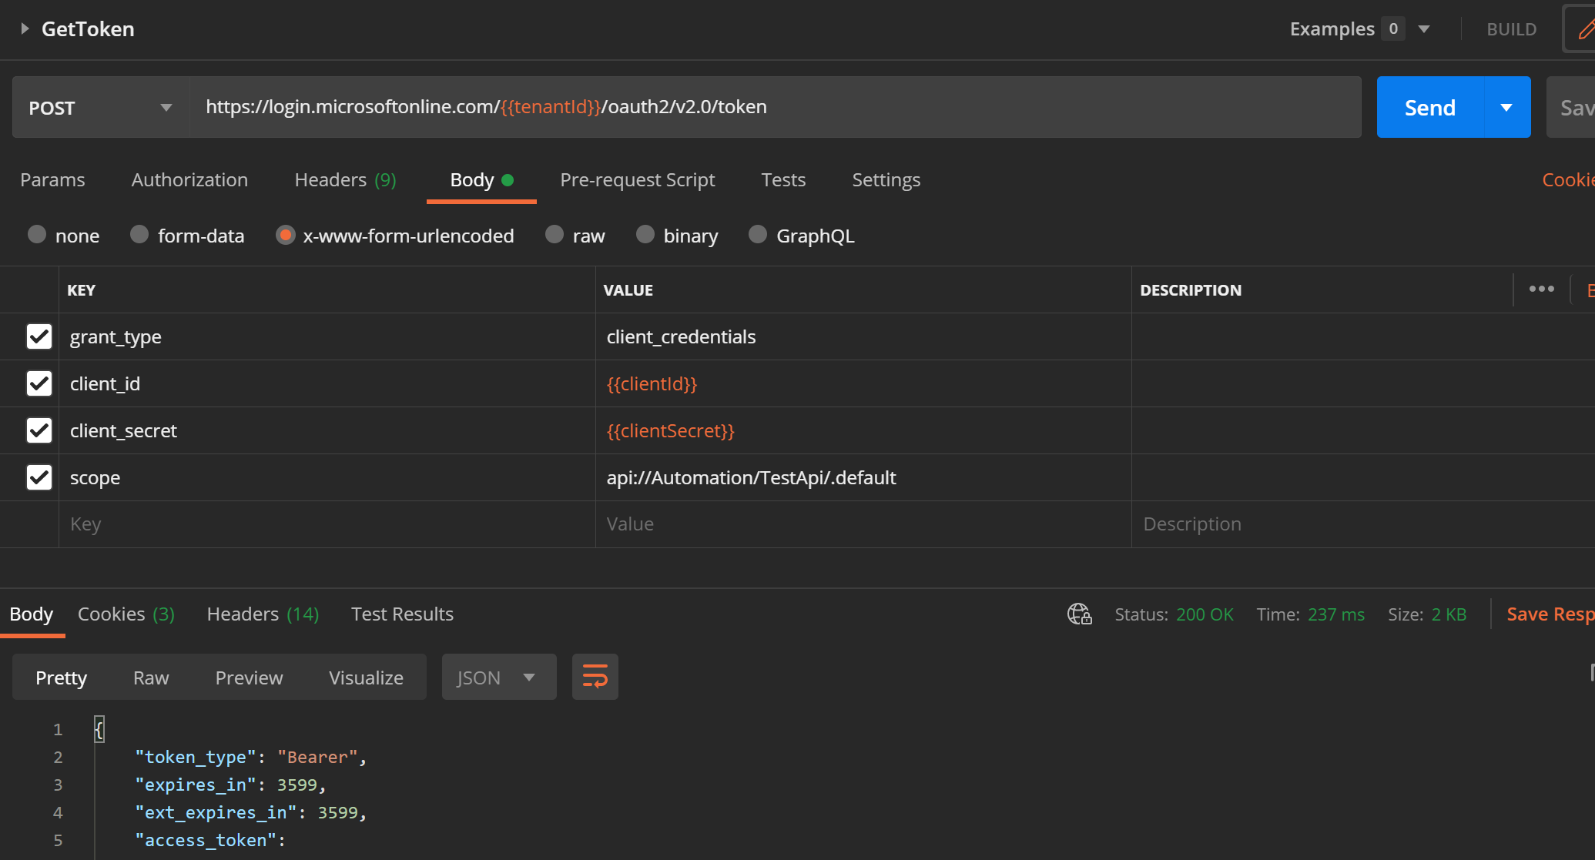The height and width of the screenshot is (860, 1595).
Task: Switch to the Authorization tab
Action: tap(189, 180)
